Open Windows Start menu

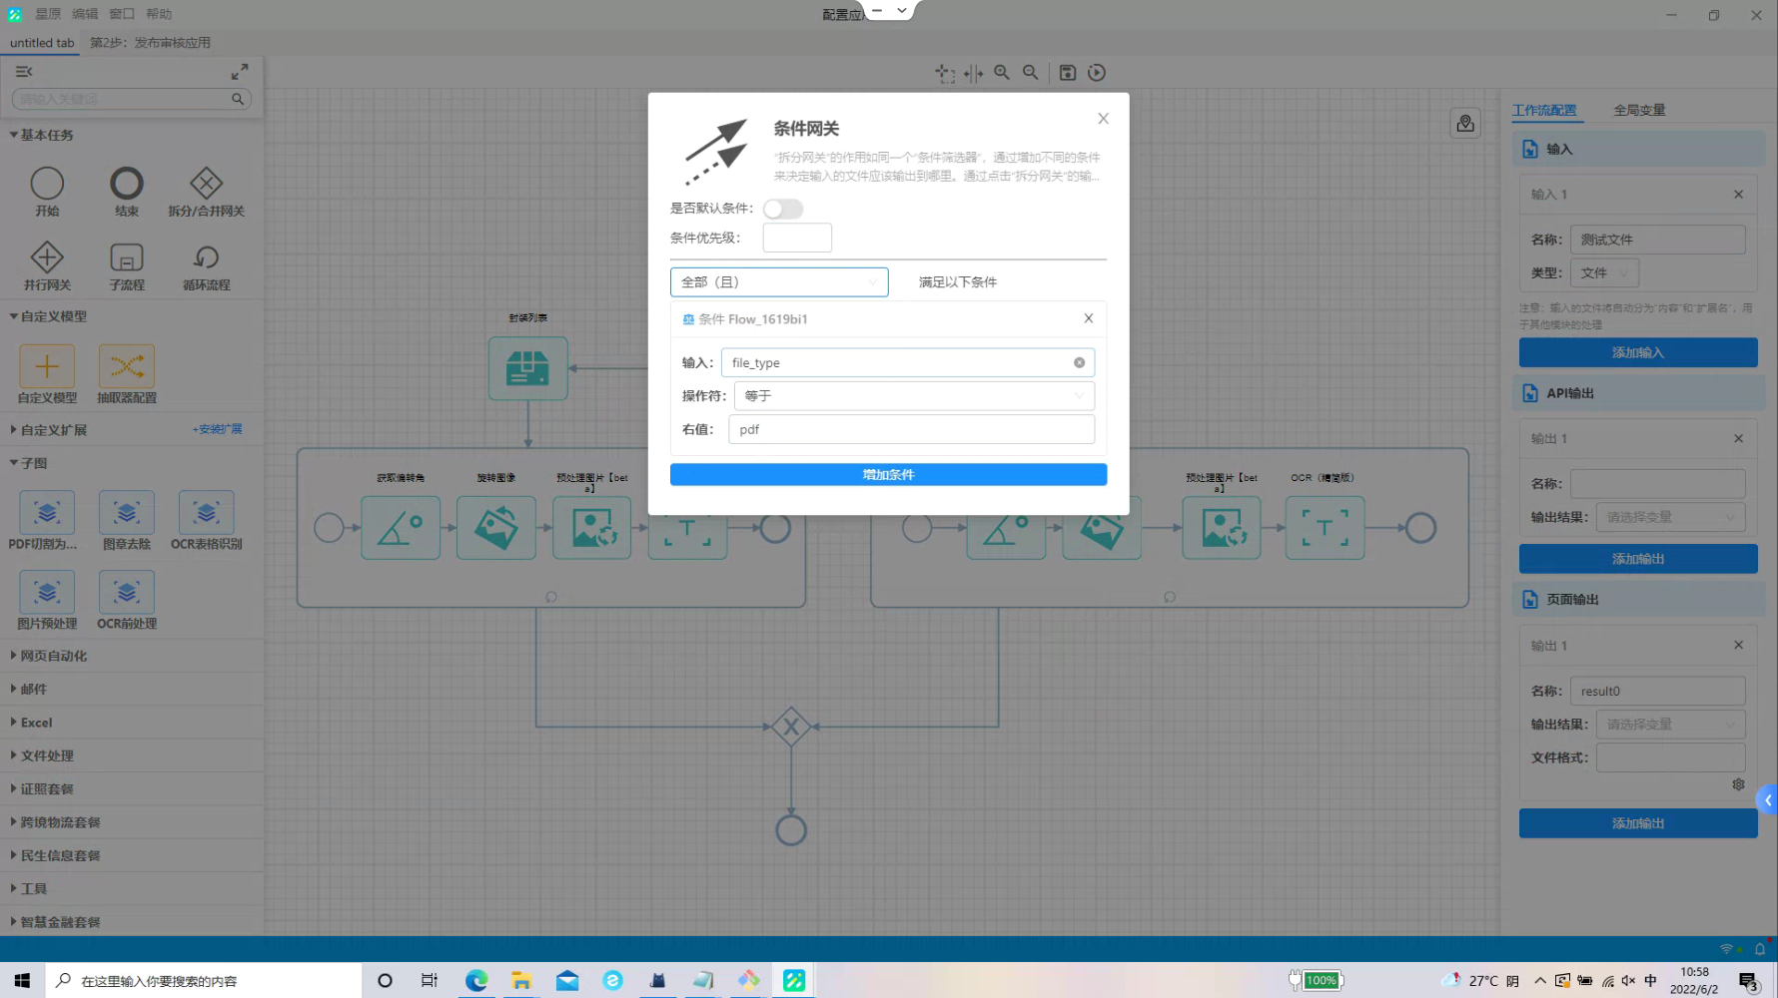22,980
